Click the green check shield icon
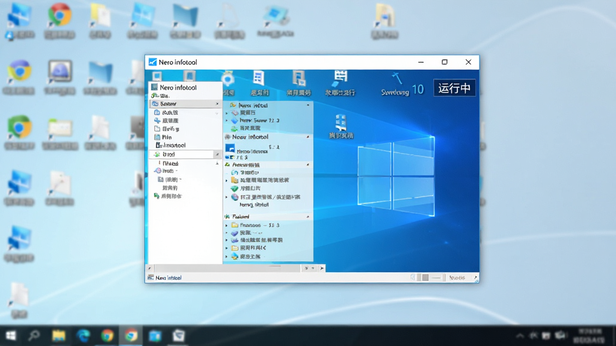This screenshot has width=616, height=346. click(235, 188)
